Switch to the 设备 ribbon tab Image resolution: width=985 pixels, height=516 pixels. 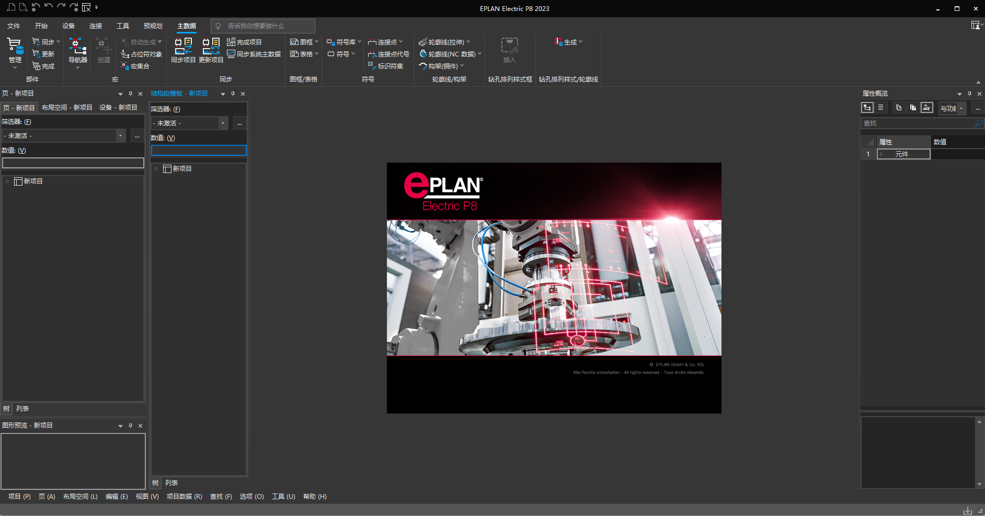(68, 26)
